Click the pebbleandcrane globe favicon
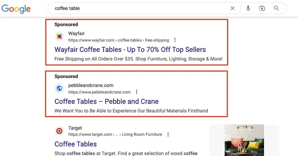Screen dimensions: 298x156 (x=59, y=88)
